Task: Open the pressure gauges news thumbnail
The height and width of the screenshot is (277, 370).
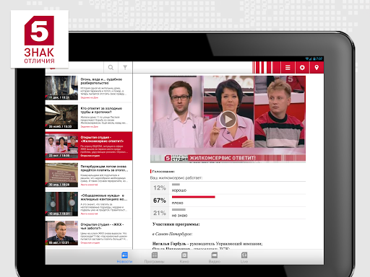Action: tap(61, 204)
